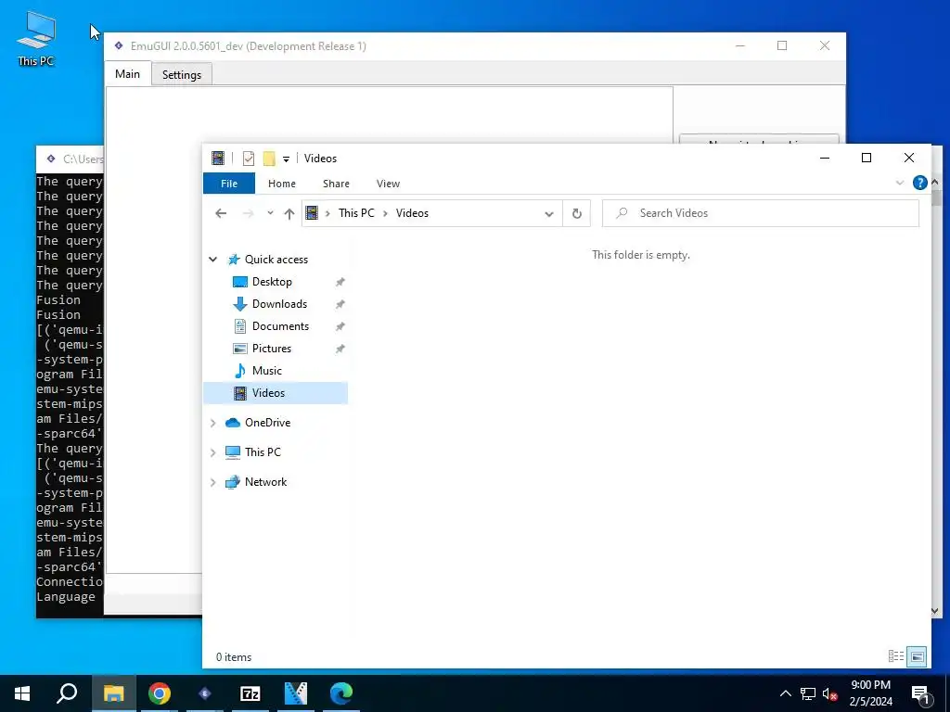Open This PC desktop icon
The width and height of the screenshot is (950, 712).
(36, 39)
